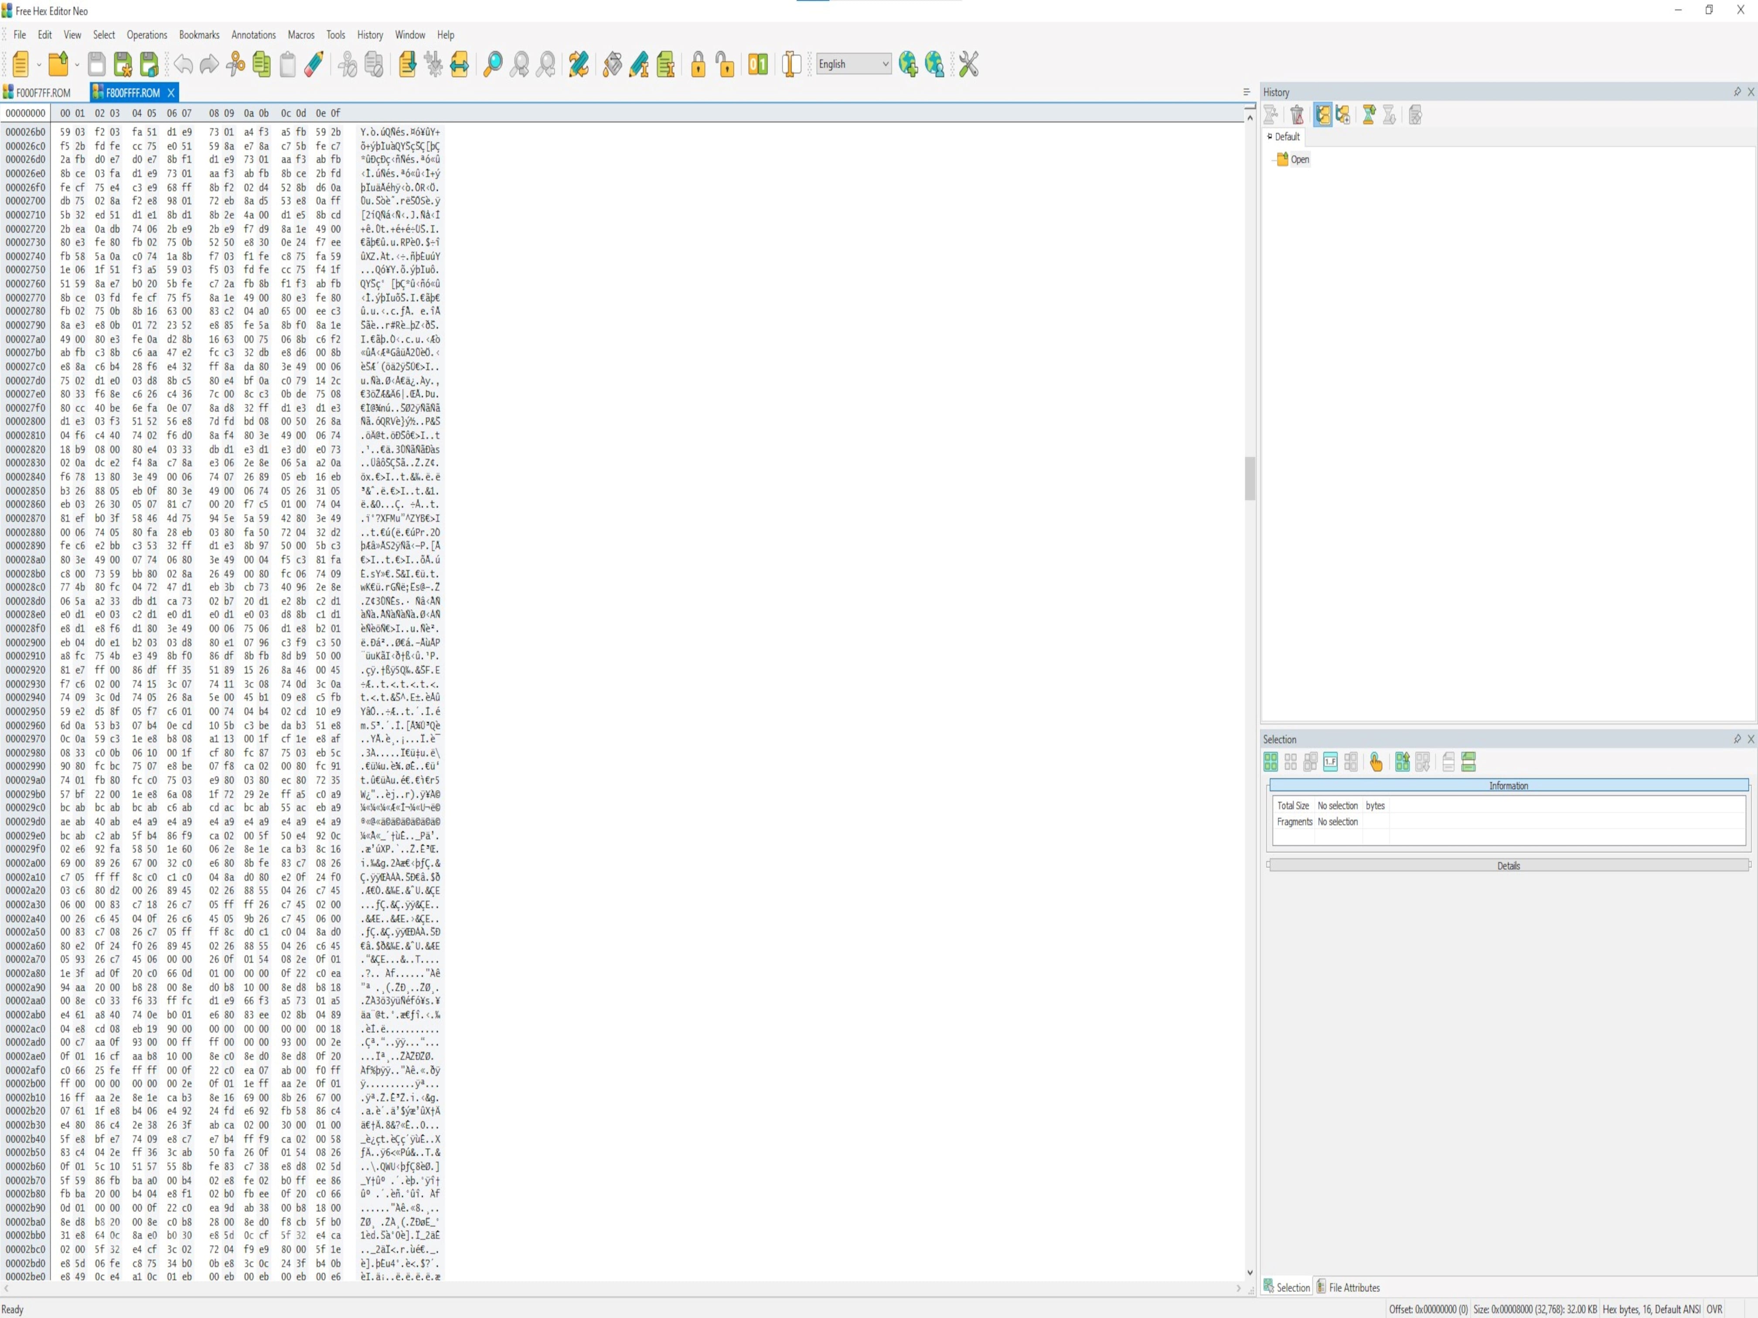Click the Undo toolbar icon

pos(183,65)
